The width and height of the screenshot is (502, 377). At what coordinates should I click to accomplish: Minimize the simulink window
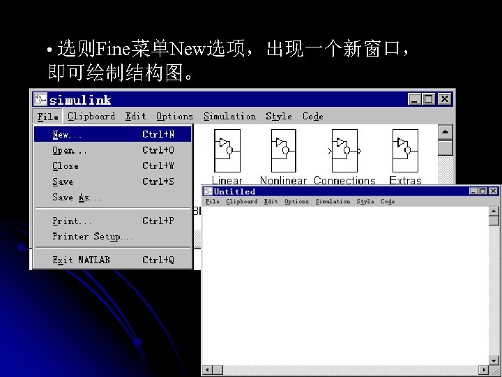(414, 99)
